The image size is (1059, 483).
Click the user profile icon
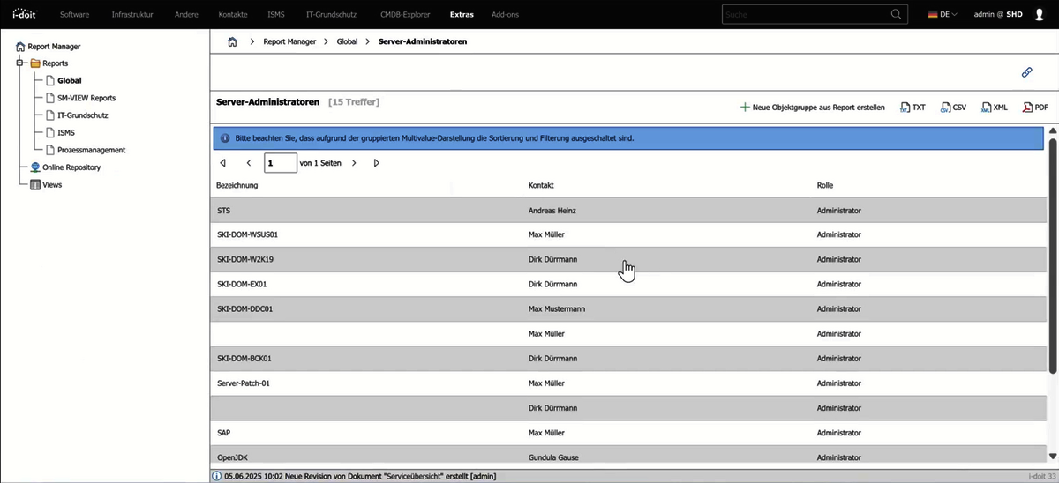point(1039,14)
